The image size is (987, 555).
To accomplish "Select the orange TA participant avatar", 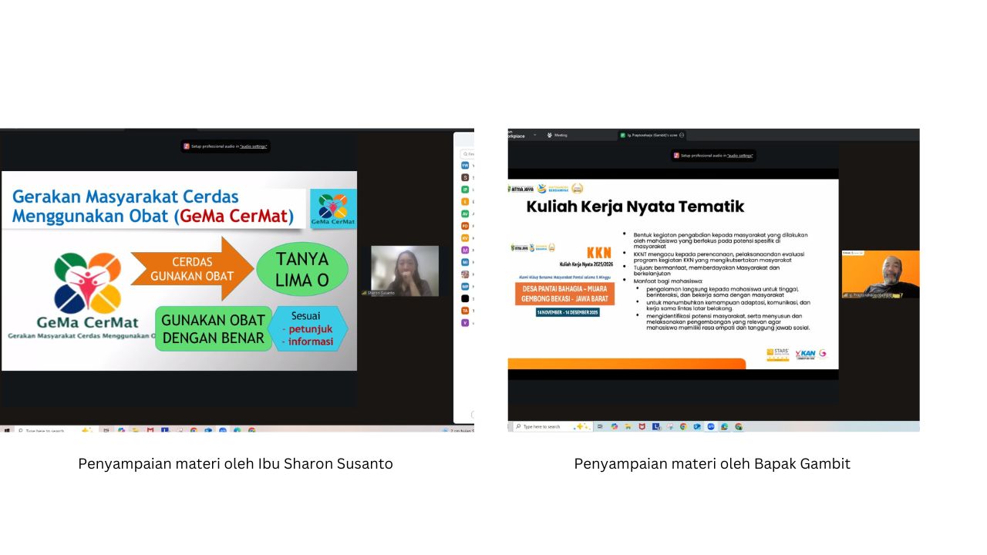I will click(465, 311).
